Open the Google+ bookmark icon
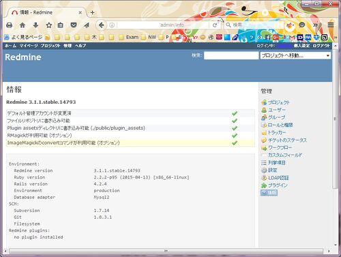Viewport: 341px width, 257px height. coord(276,37)
